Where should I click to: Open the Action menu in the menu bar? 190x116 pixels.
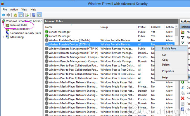click(x=14, y=9)
